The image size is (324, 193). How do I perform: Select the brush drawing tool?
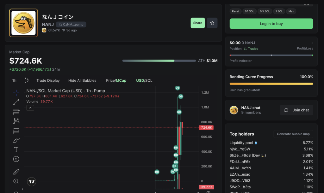click(16, 140)
